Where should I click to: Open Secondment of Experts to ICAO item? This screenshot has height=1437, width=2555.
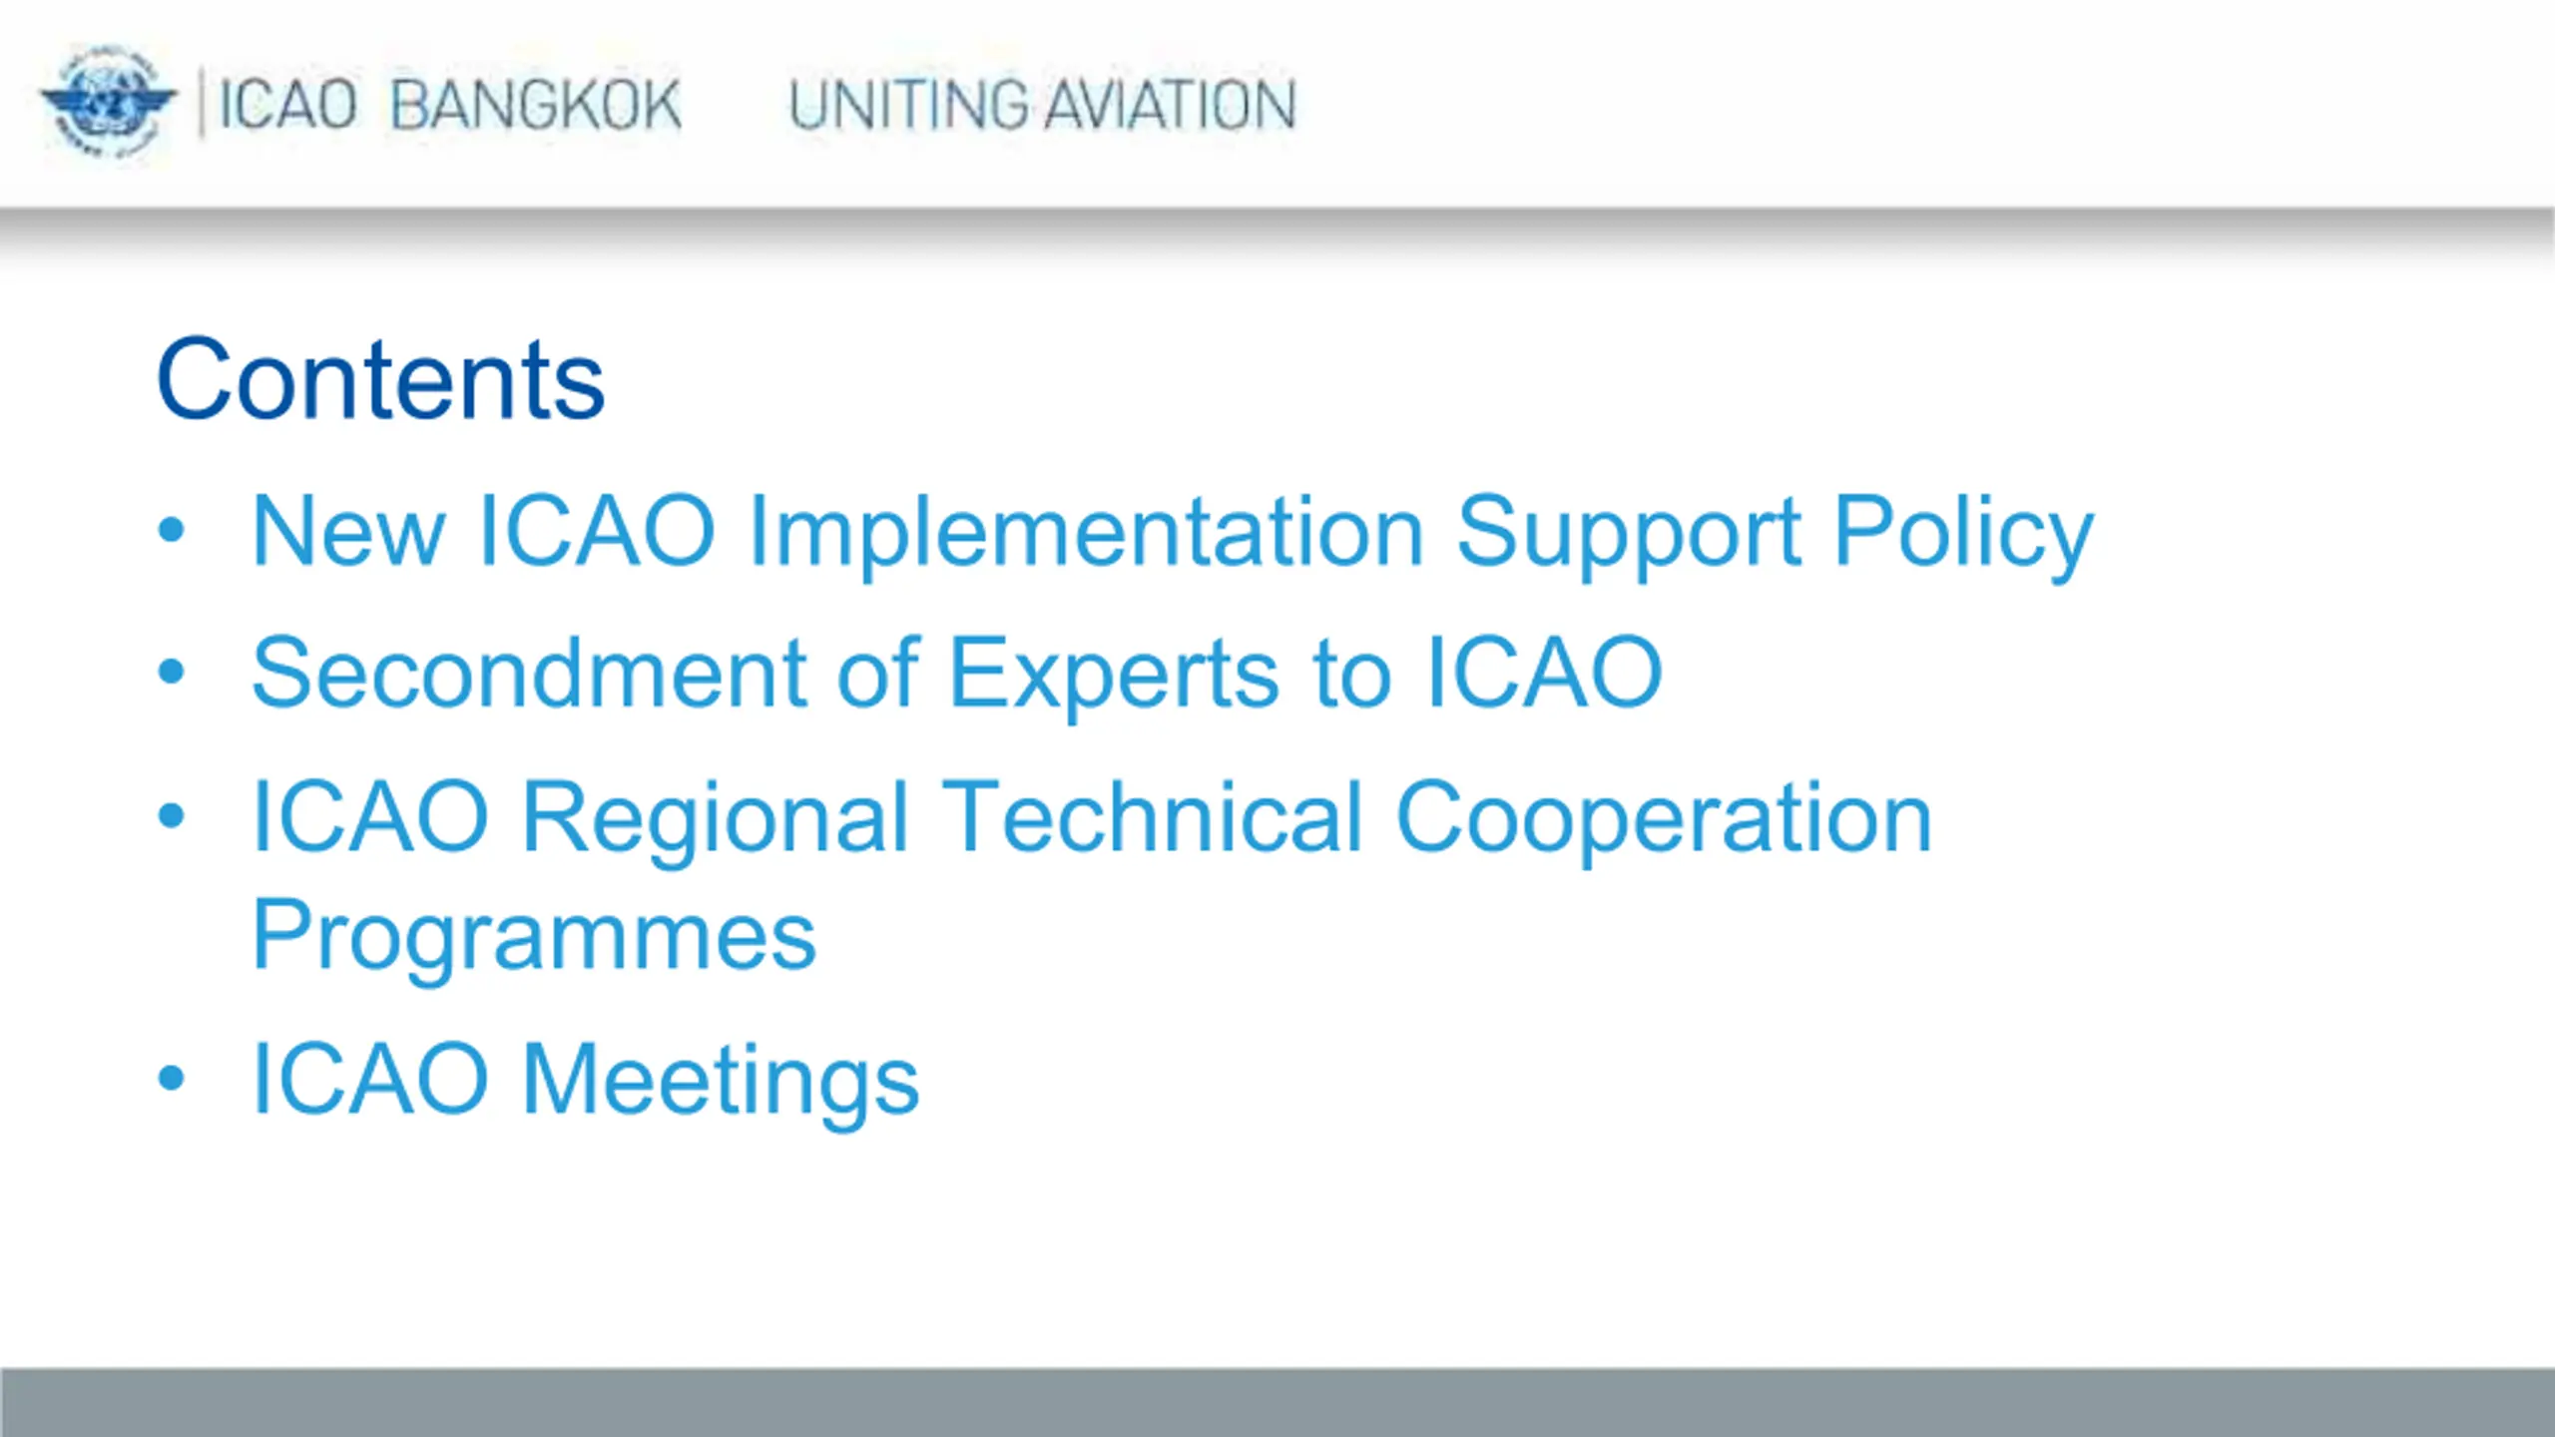[x=957, y=676]
